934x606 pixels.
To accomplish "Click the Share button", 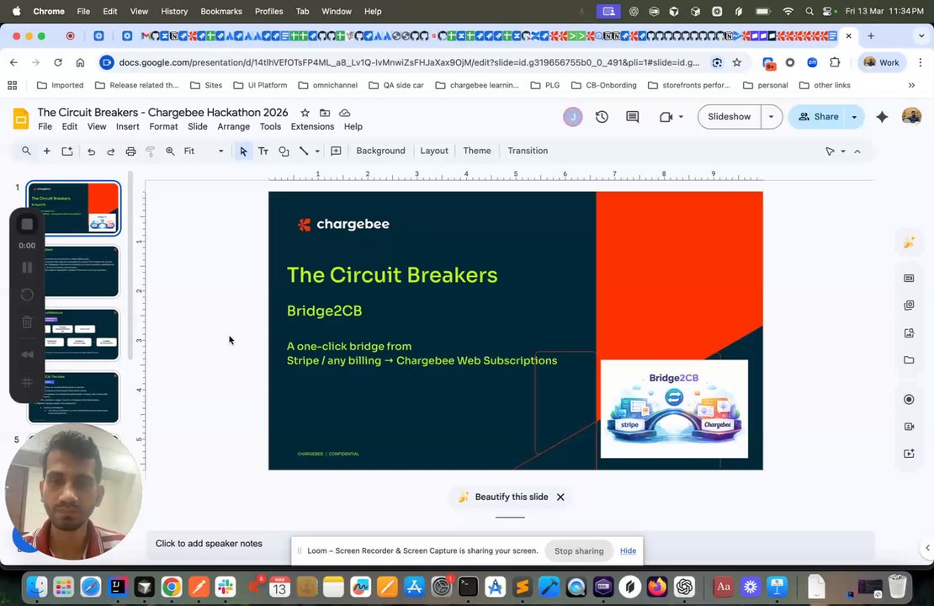I will tap(818, 117).
